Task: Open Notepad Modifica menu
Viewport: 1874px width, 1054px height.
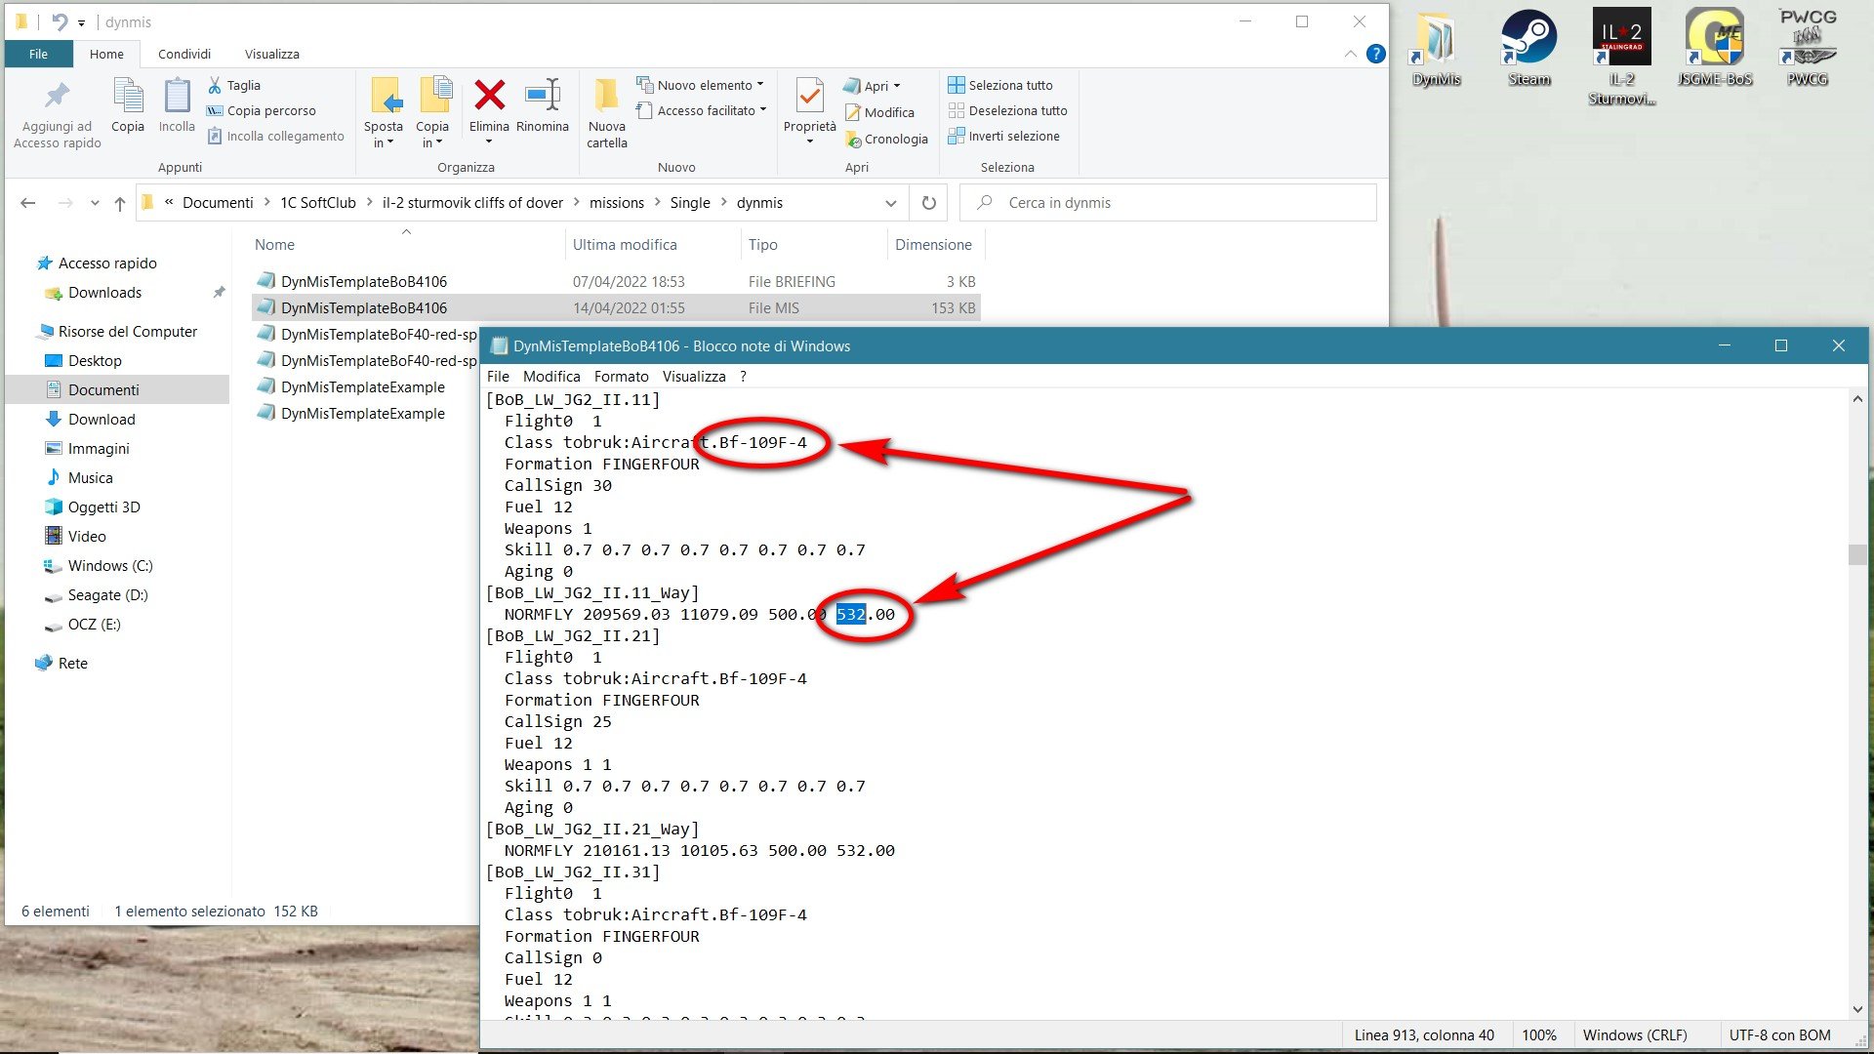Action: coord(551,376)
